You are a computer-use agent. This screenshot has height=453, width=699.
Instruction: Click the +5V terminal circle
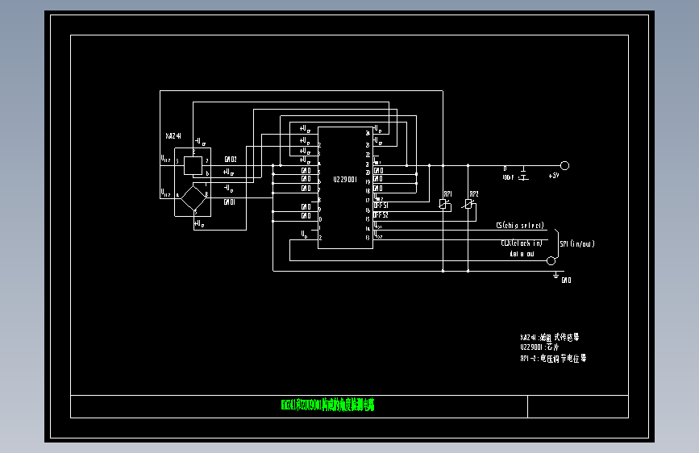pyautogui.click(x=564, y=165)
